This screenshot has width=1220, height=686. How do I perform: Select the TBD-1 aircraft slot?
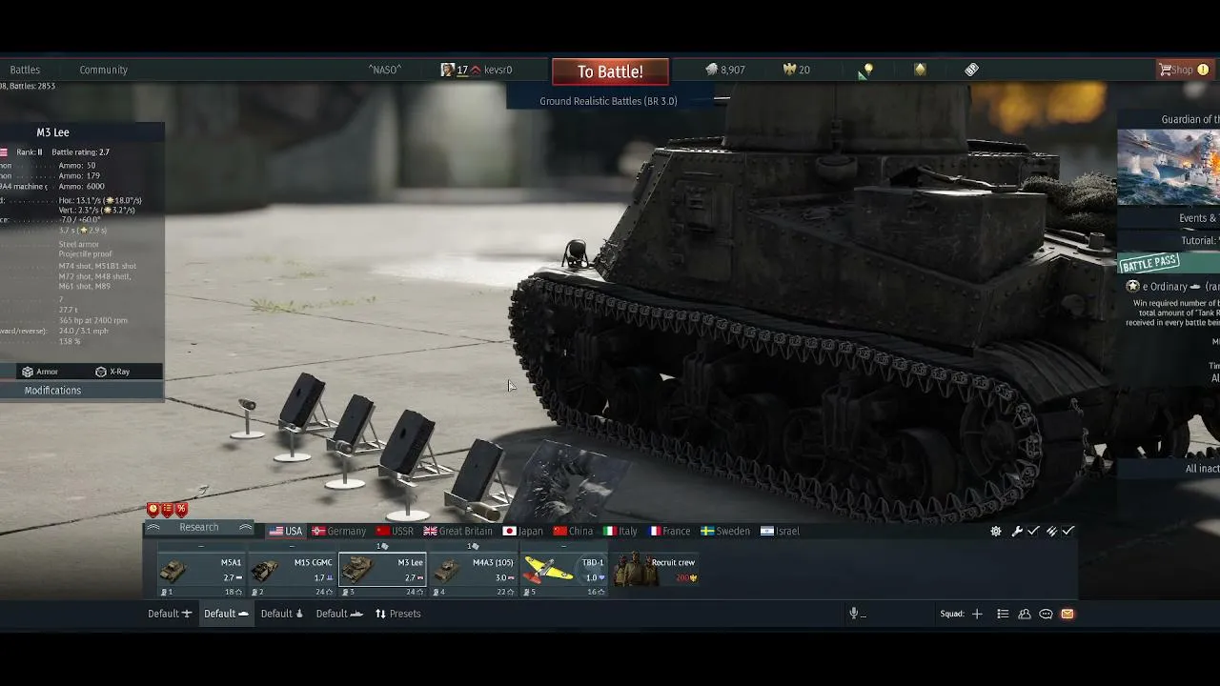[565, 572]
